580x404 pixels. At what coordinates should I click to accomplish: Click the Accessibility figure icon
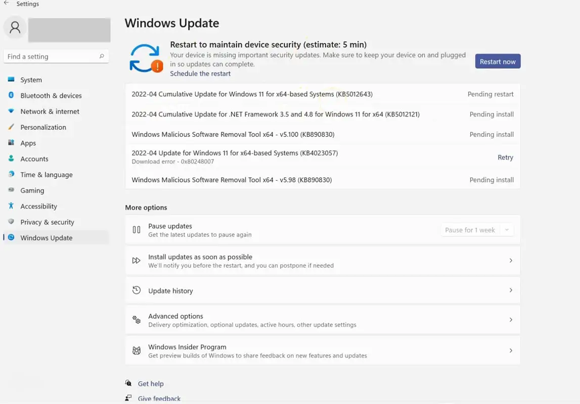click(11, 206)
